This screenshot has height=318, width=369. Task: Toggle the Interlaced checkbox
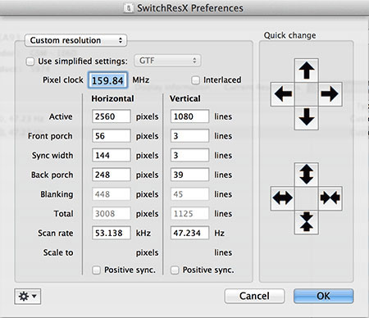pos(195,80)
